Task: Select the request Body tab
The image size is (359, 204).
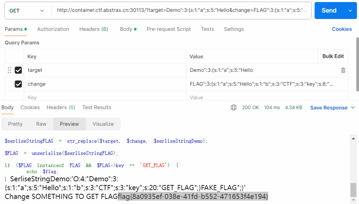Action: click(x=128, y=29)
